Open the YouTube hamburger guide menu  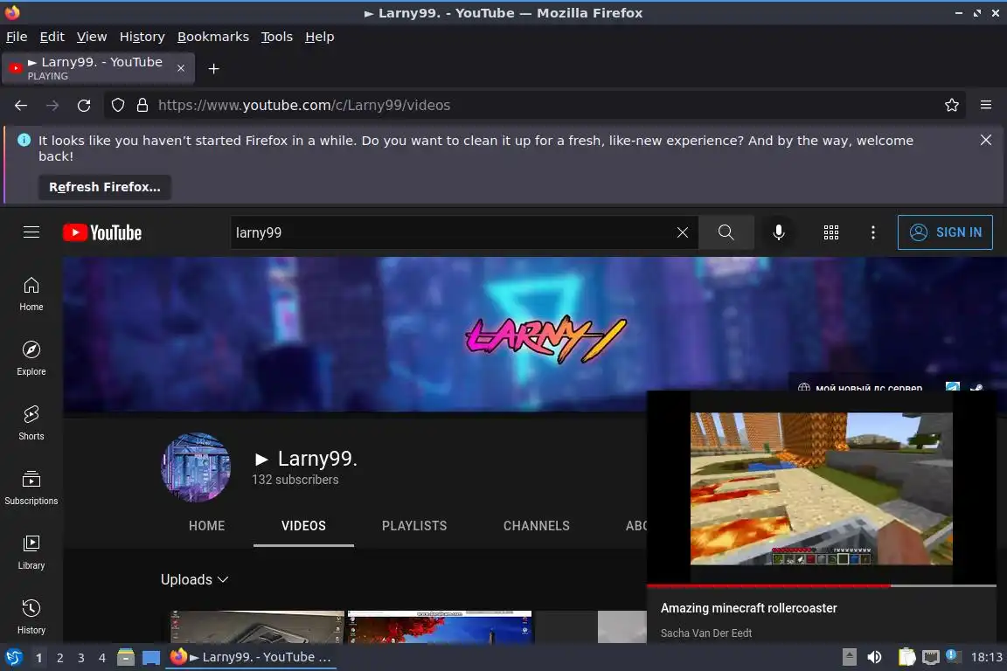click(x=31, y=232)
